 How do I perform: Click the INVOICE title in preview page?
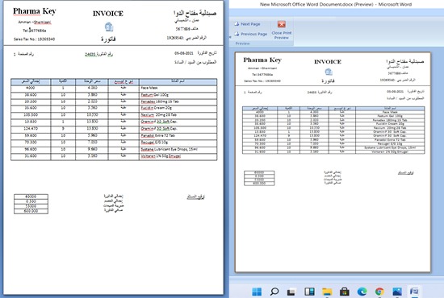pos(328,61)
